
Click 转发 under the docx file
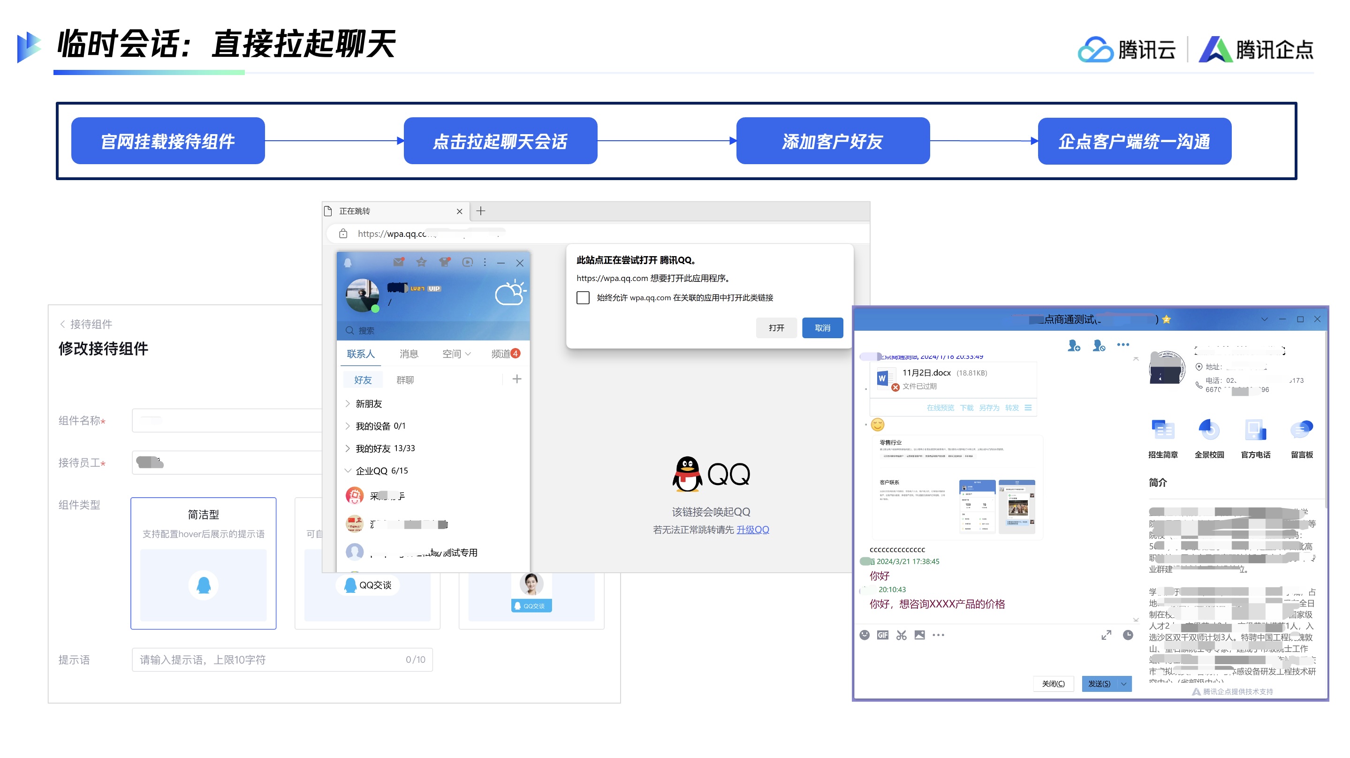1011,407
